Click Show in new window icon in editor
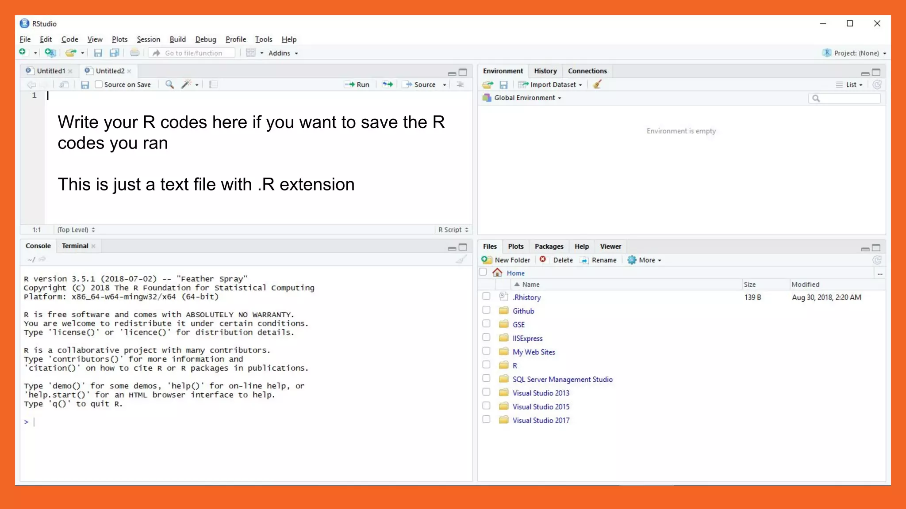906x509 pixels. [64, 84]
